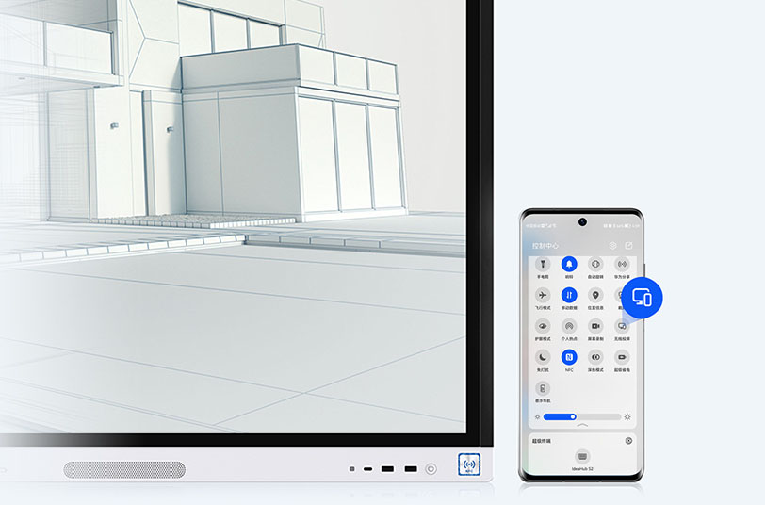Toggle the mobile data tile

point(569,295)
